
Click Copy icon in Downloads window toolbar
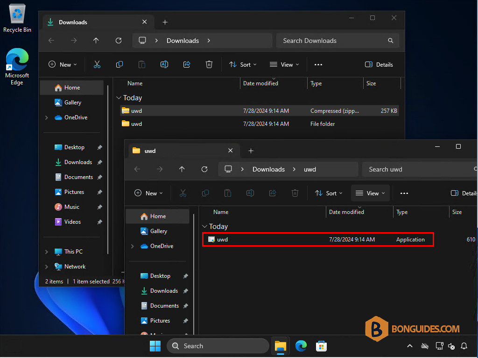tap(119, 64)
